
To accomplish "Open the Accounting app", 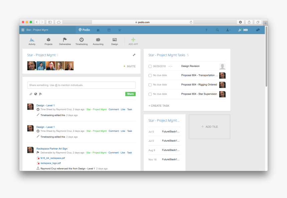I will (98, 41).
